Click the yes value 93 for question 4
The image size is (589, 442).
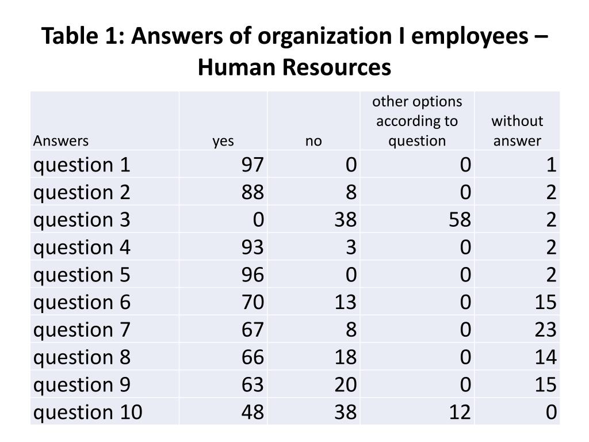pos(253,247)
